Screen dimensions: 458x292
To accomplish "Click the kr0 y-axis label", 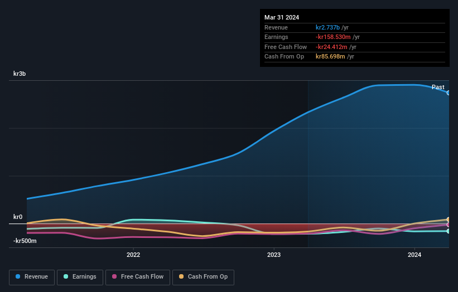I will 18,217.
